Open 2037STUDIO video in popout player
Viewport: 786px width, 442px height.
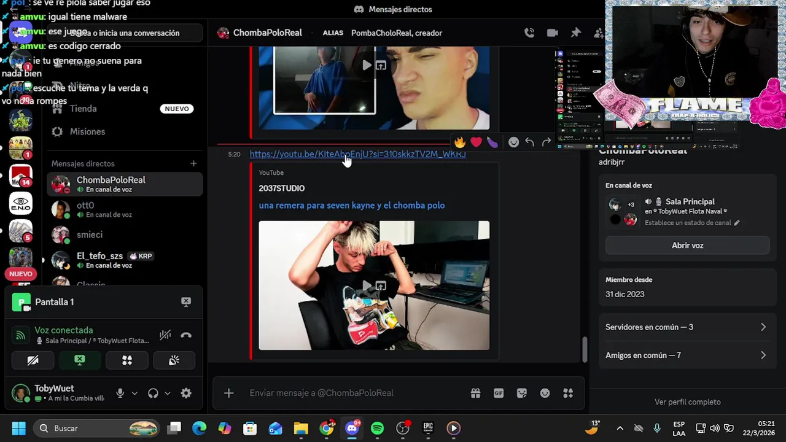pos(381,285)
